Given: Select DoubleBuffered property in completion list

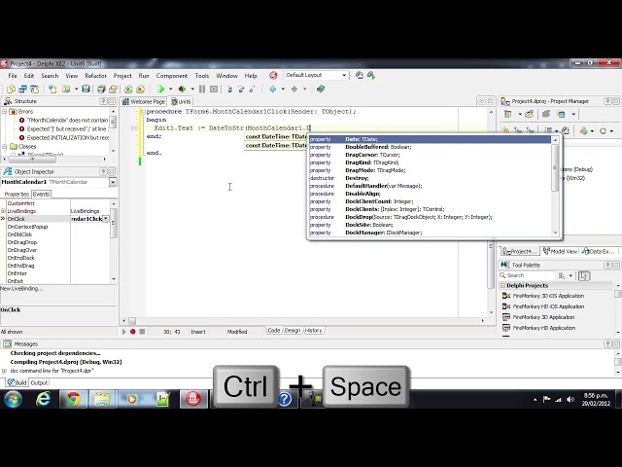Looking at the screenshot, I should [430, 147].
